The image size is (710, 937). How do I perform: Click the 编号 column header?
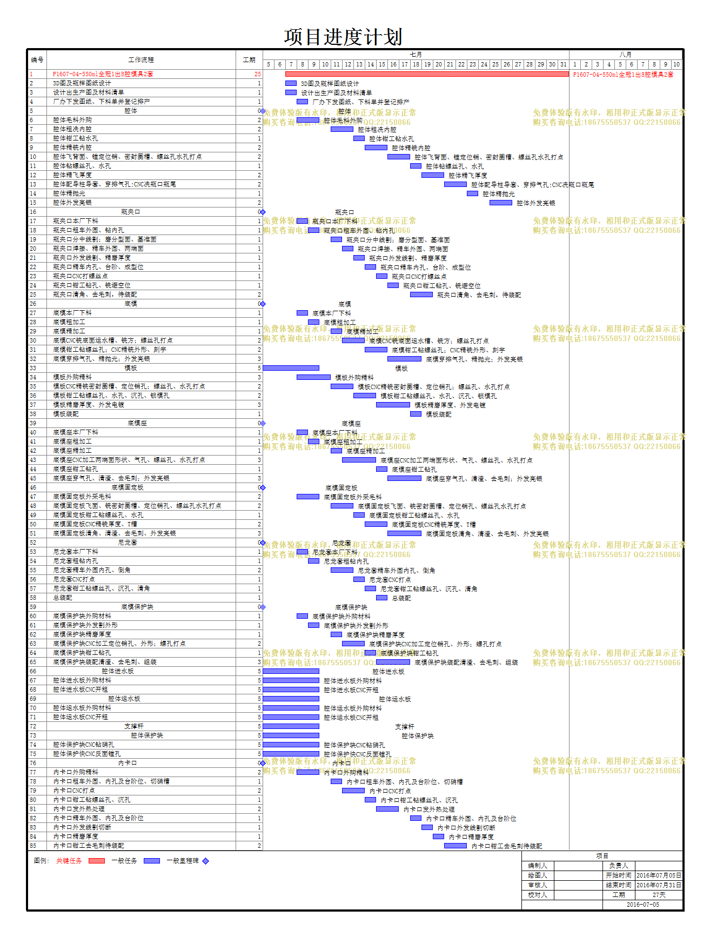[37, 60]
